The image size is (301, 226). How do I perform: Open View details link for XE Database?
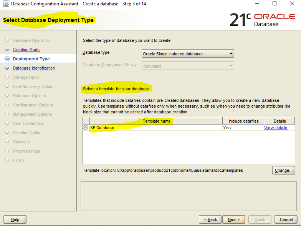point(275,128)
